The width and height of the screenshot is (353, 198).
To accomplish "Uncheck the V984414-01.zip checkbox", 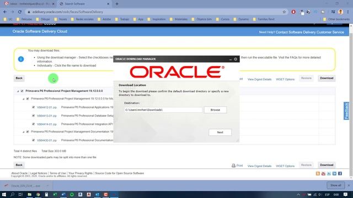I will point(33,124).
